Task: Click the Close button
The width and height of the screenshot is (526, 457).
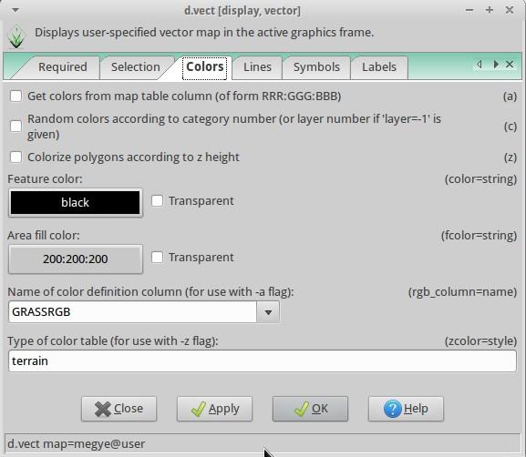Action: pos(119,409)
